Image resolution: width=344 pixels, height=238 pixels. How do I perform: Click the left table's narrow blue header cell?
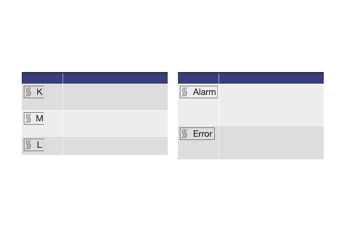pyautogui.click(x=42, y=78)
